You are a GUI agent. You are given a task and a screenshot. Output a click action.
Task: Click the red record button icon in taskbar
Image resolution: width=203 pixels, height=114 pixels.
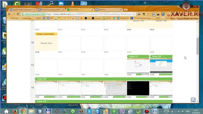tap(147, 111)
